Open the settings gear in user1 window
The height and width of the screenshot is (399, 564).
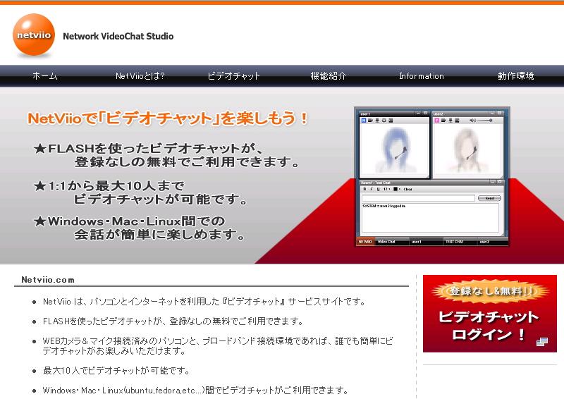[384, 121]
